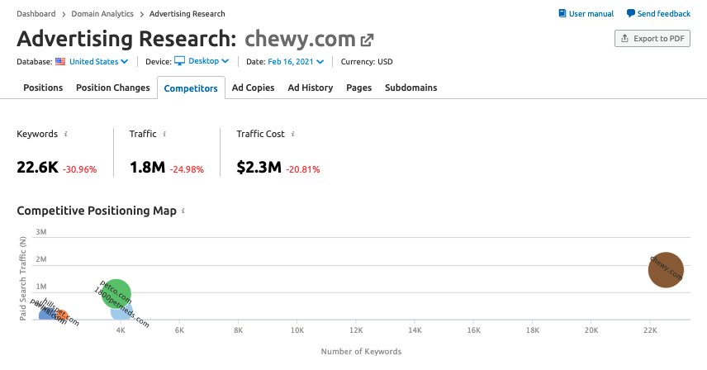The height and width of the screenshot is (370, 707).
Task: Click the Traffic info icon
Action: (x=164, y=134)
